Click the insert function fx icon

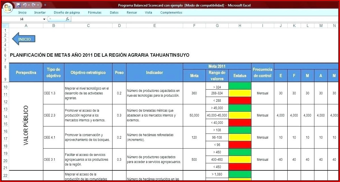coord(67,19)
